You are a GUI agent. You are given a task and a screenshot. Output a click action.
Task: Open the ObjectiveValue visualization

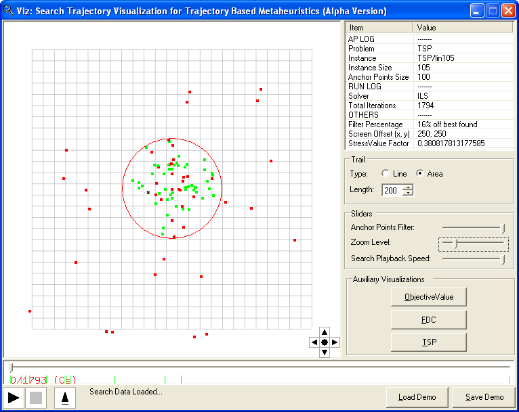coord(429,297)
